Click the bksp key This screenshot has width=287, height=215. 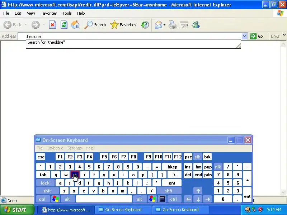[x=172, y=167]
